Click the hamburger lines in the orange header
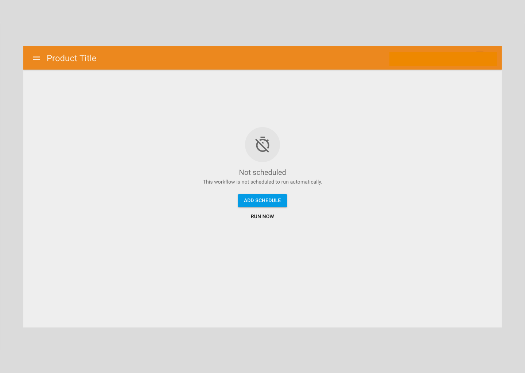Image resolution: width=525 pixels, height=373 pixels. pyautogui.click(x=36, y=58)
